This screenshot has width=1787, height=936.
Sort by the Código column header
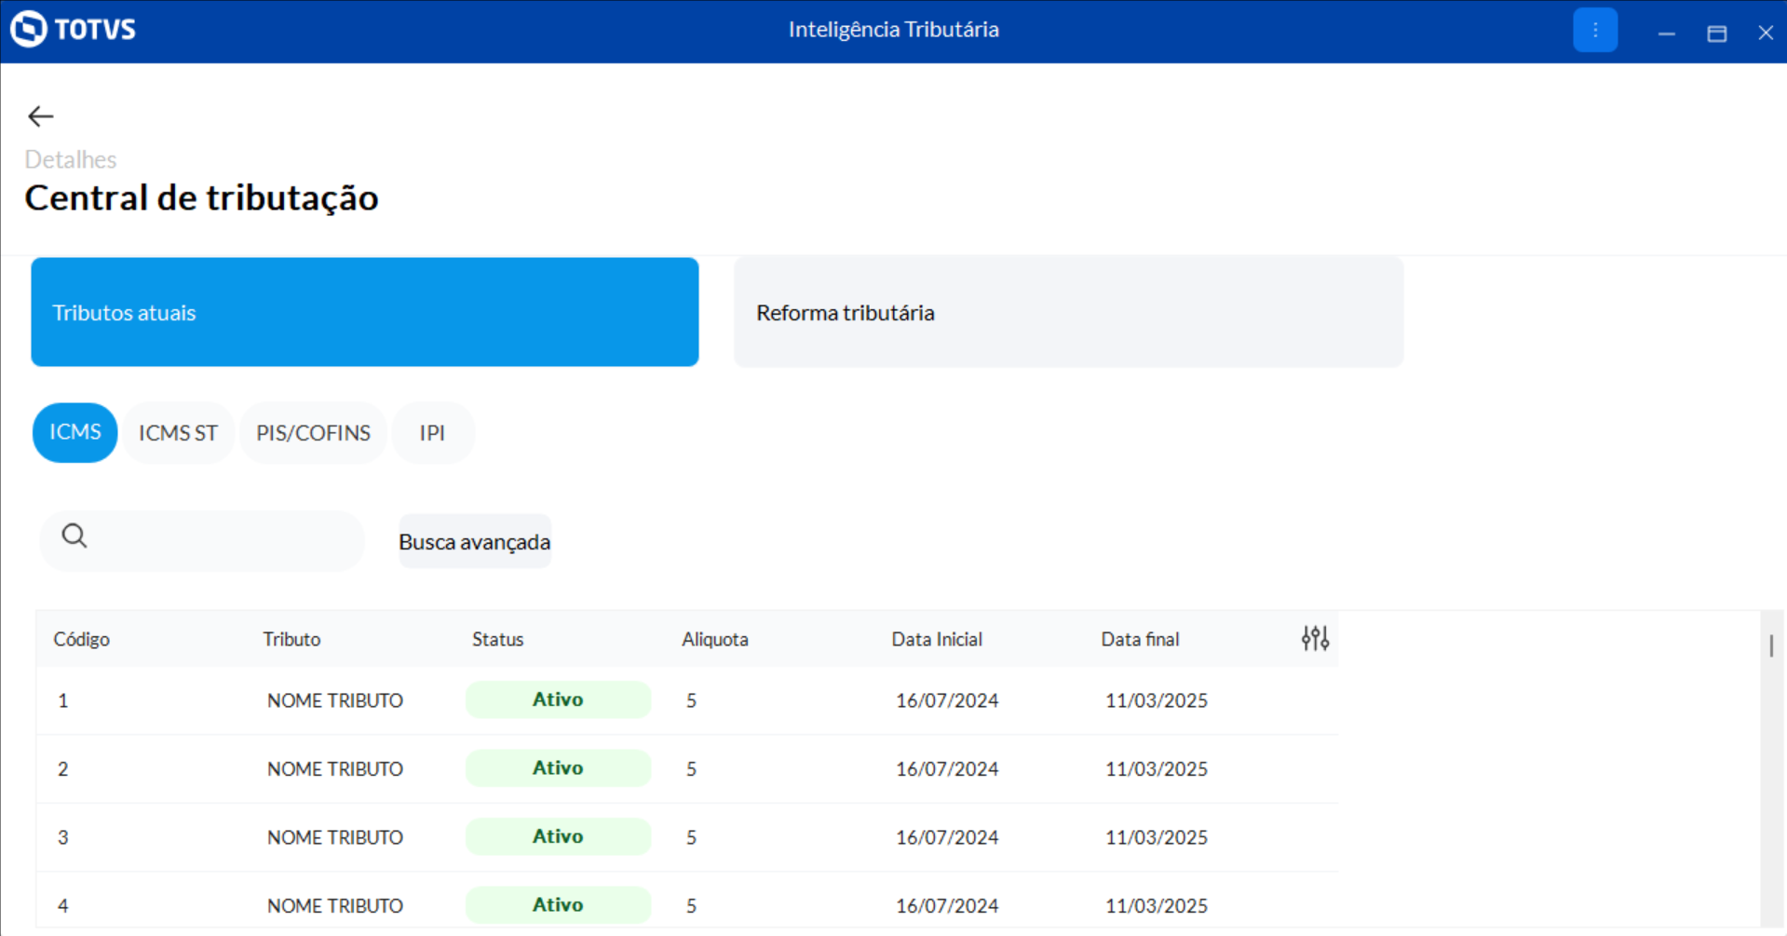(82, 640)
